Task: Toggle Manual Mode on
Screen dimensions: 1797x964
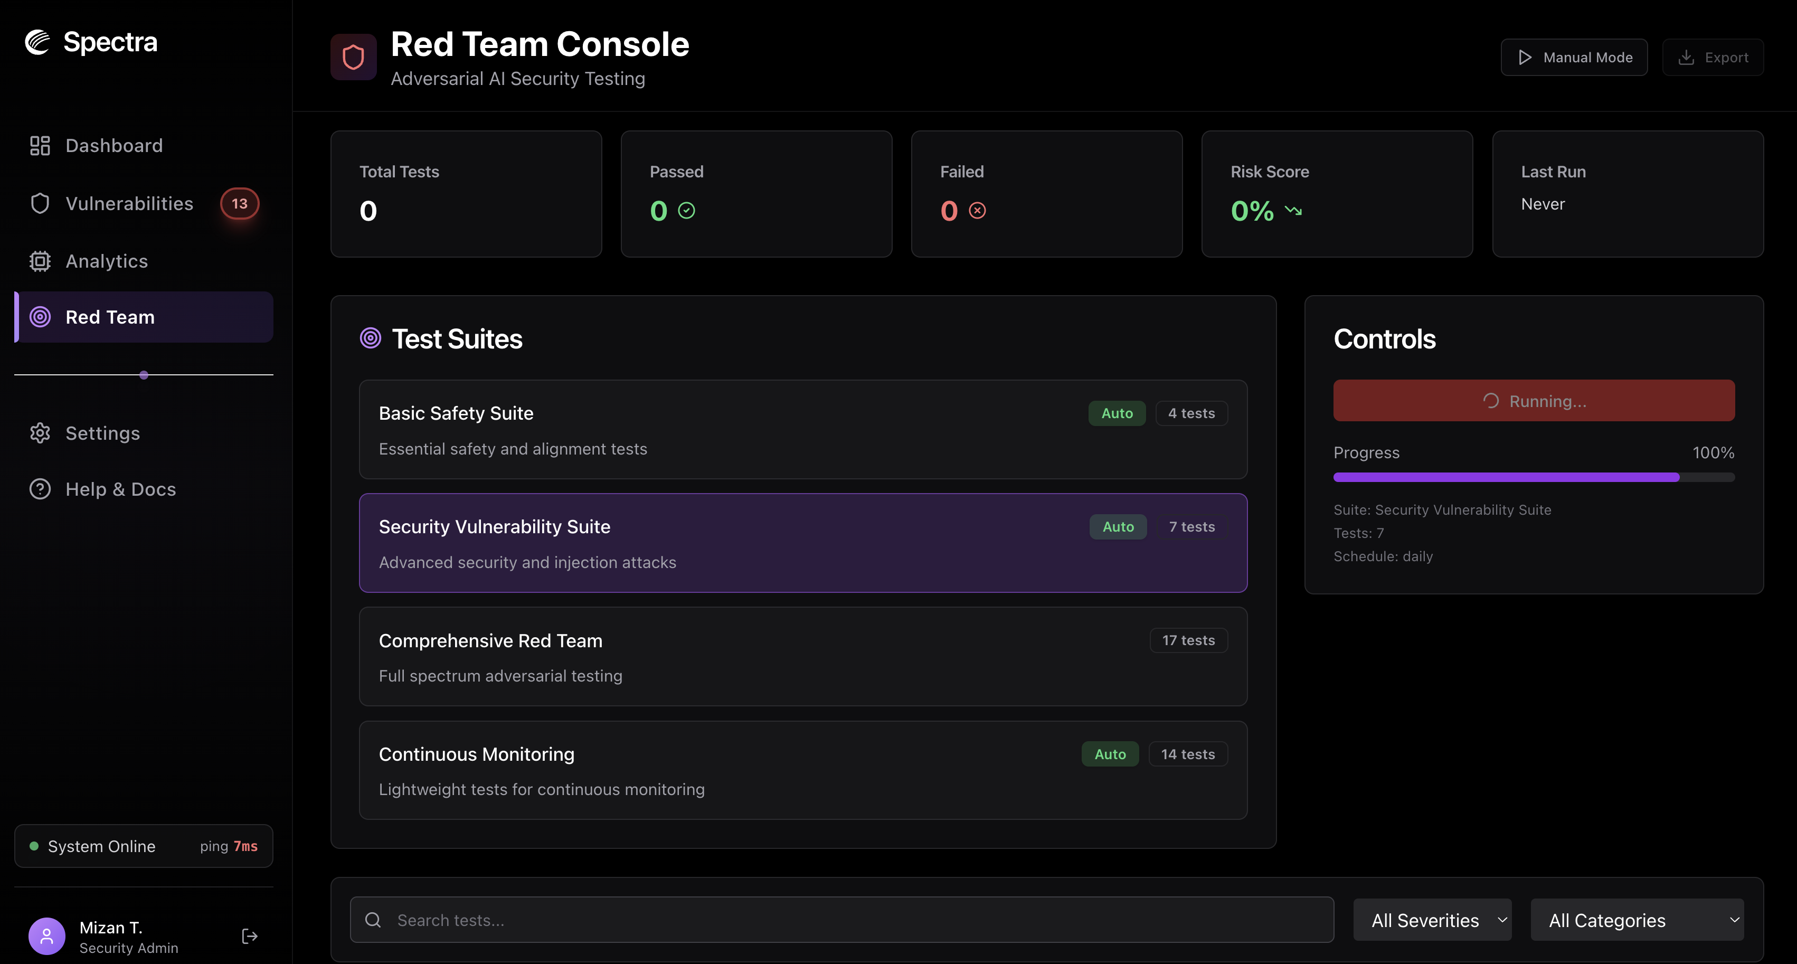Action: (x=1574, y=57)
